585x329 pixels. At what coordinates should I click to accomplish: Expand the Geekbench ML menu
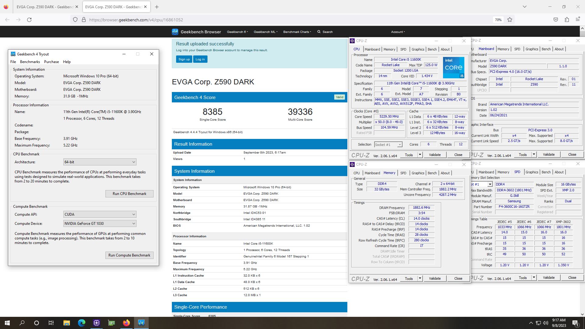point(265,32)
